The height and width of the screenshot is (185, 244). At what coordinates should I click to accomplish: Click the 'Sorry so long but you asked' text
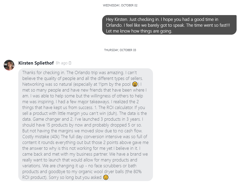click(x=71, y=177)
